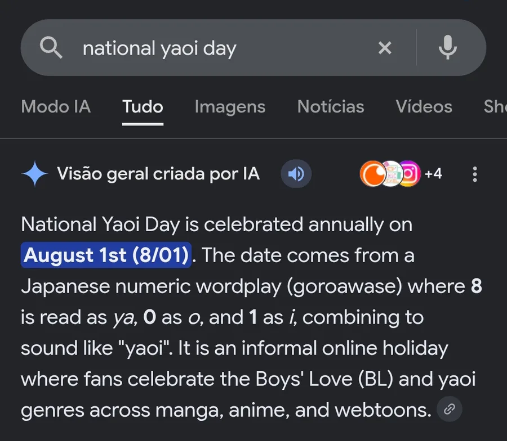This screenshot has height=441, width=507.
Task: Click the magnifying glass search icon
Action: 51,47
